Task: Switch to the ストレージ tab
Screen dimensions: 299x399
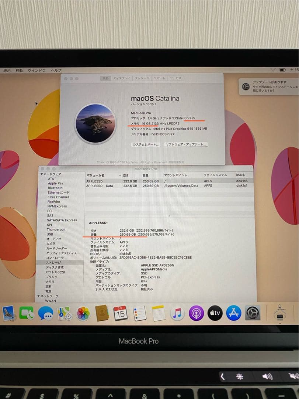Action: pyautogui.click(x=142, y=78)
